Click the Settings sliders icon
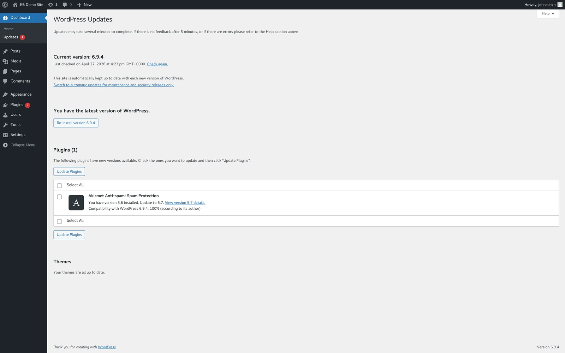Image resolution: width=565 pixels, height=353 pixels. tap(5, 135)
